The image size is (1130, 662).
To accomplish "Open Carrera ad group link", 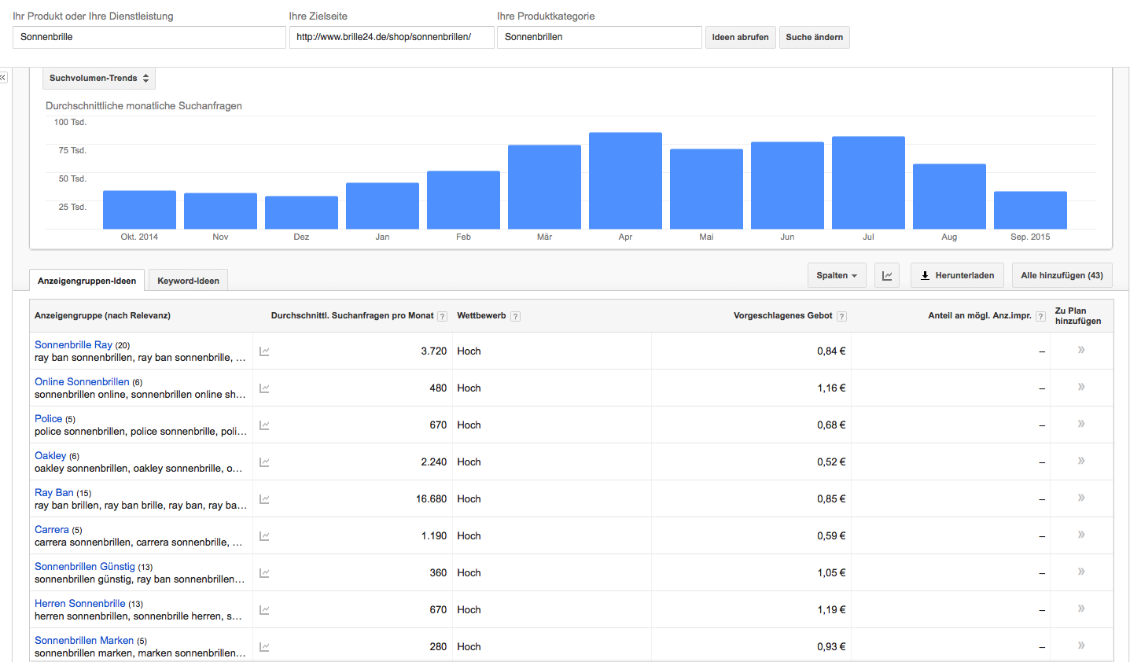I will point(52,529).
